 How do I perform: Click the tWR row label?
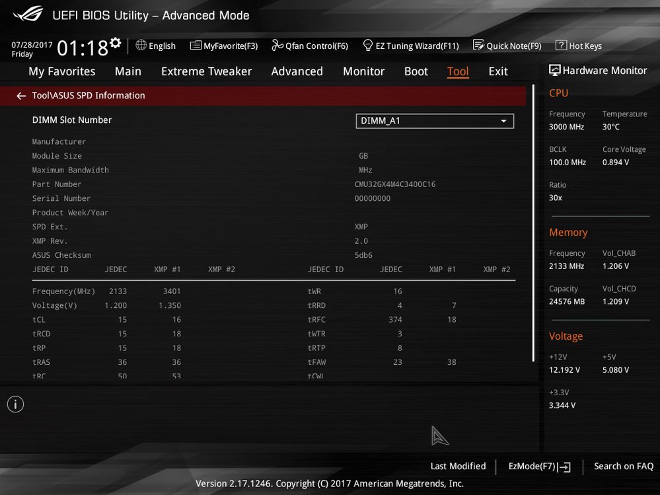pos(314,291)
